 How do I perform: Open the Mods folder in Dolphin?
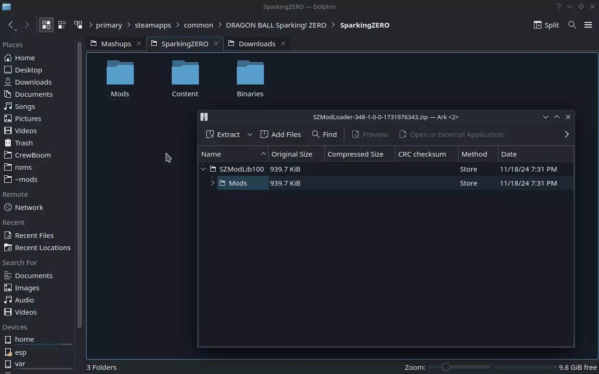click(120, 79)
